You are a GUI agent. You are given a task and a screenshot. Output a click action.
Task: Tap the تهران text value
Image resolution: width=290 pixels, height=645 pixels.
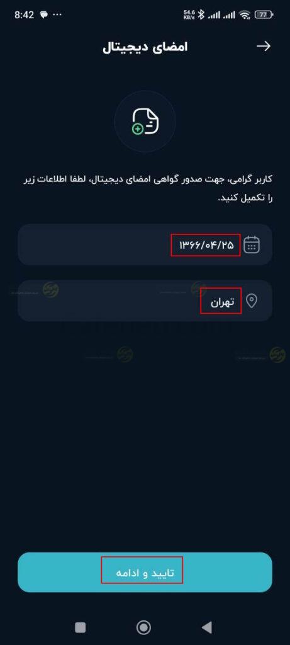click(x=222, y=302)
